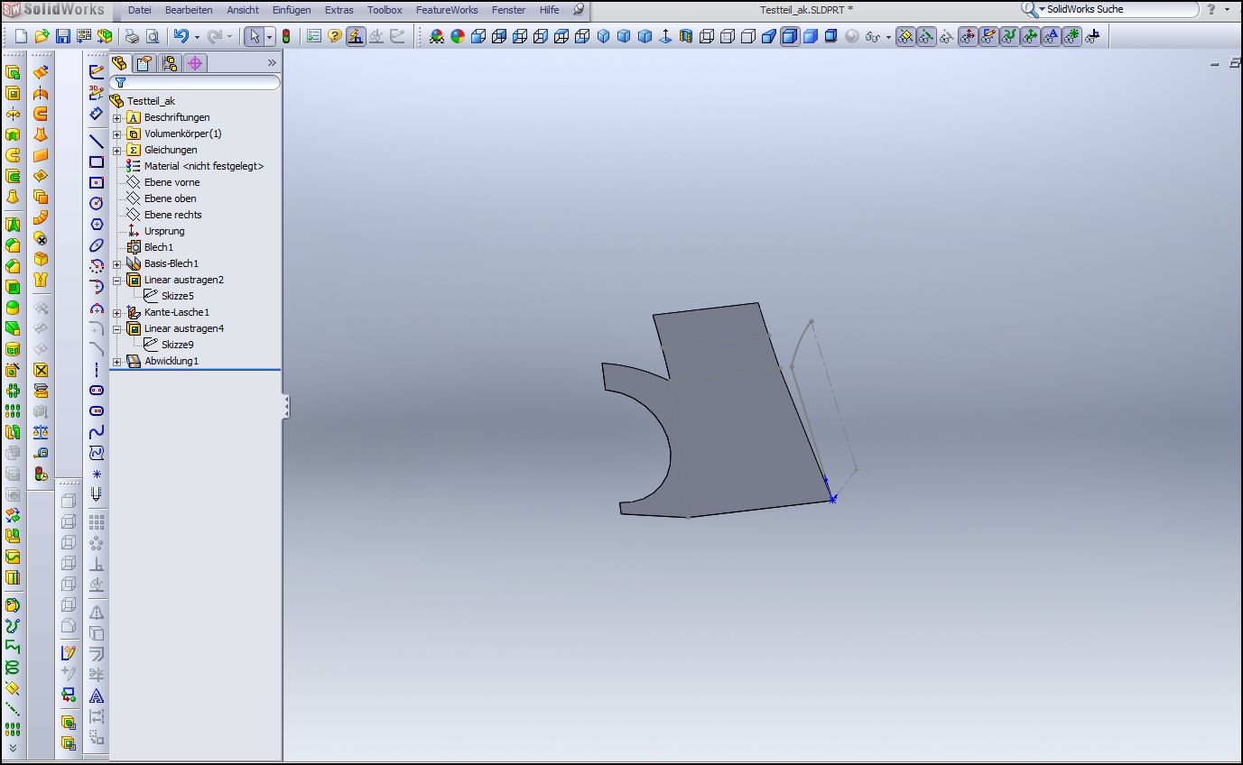
Task: Collapse the Linear austragen2 feature node
Action: (116, 281)
